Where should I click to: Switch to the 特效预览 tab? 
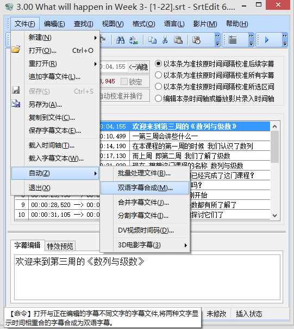tap(60, 246)
